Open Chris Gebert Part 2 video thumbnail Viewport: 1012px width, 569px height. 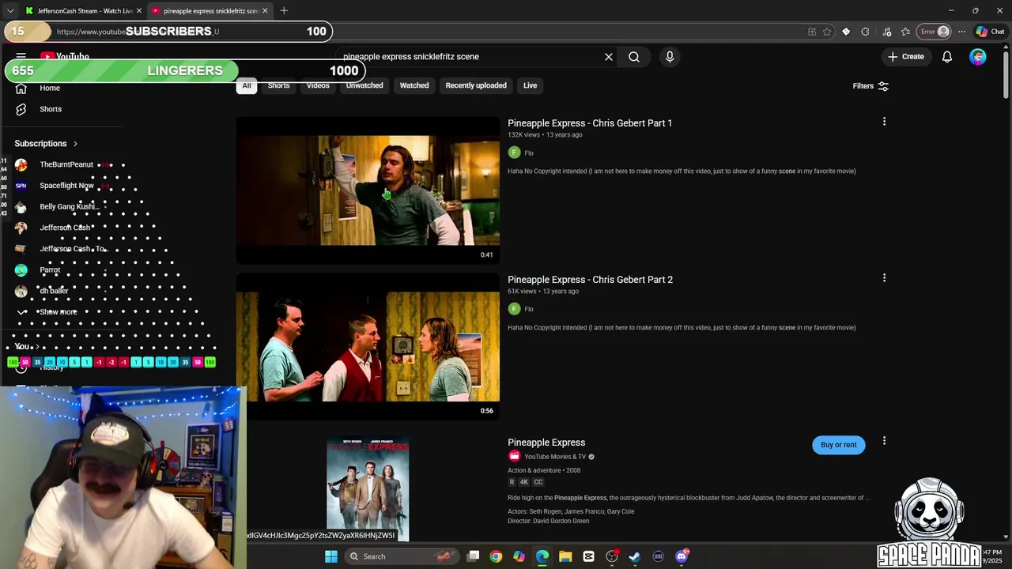[x=368, y=347]
